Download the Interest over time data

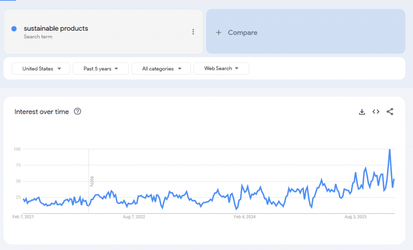coord(362,112)
